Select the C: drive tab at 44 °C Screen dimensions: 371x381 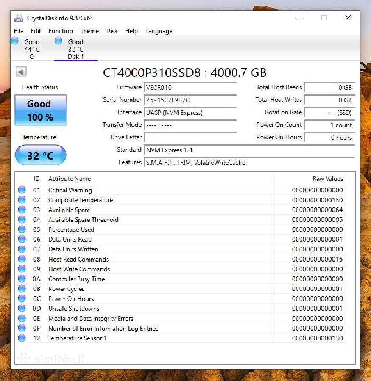click(x=32, y=49)
